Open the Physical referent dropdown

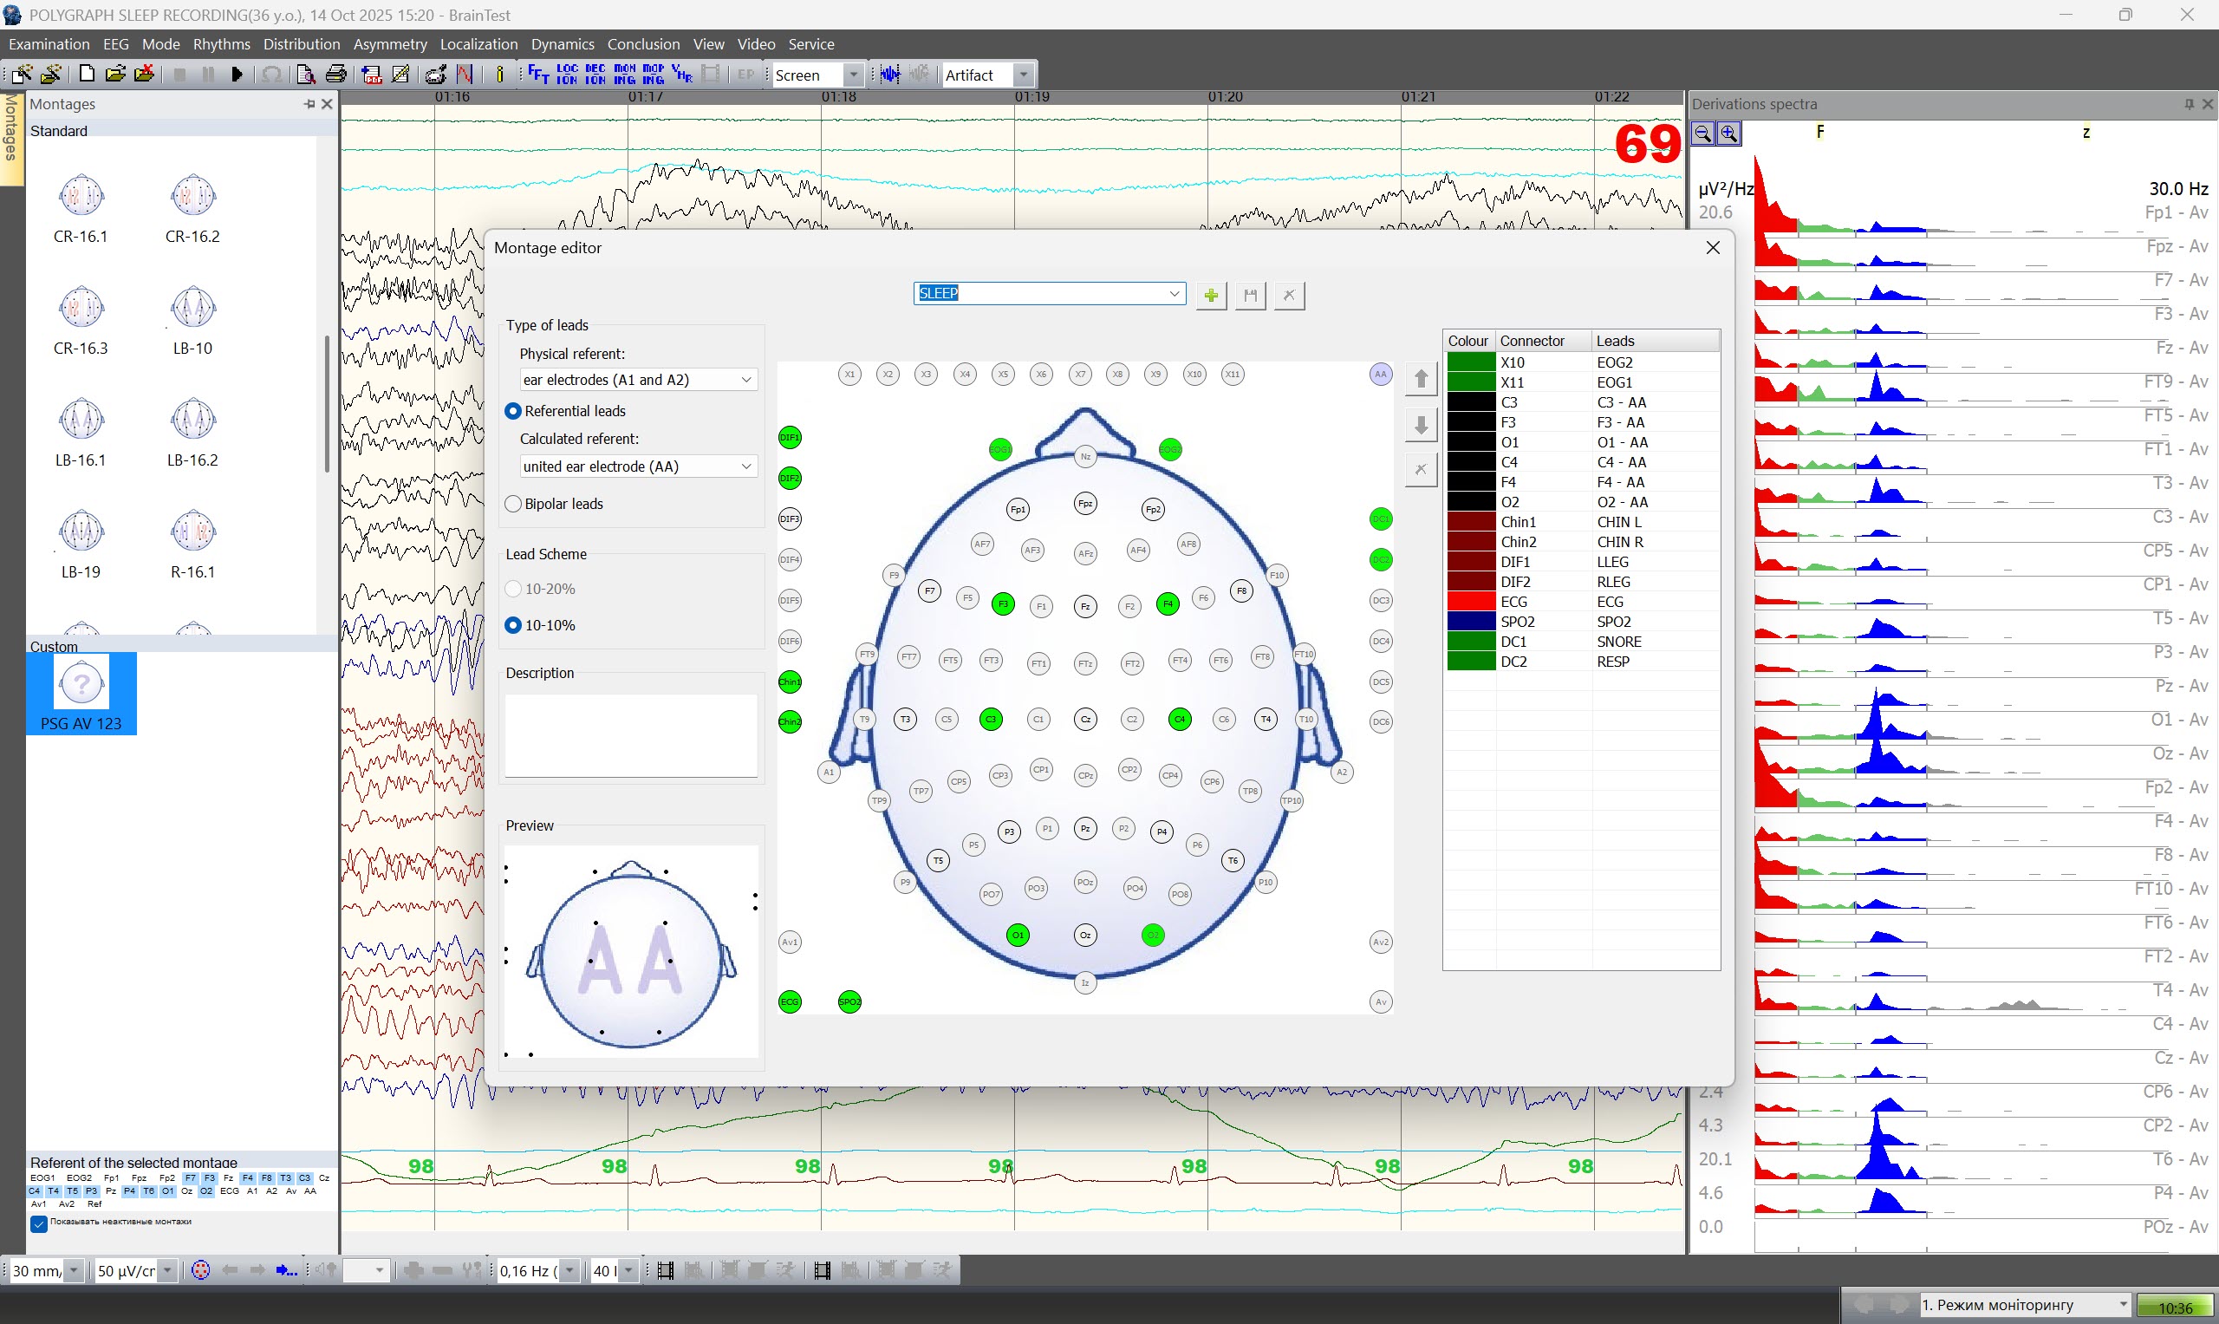tap(745, 380)
